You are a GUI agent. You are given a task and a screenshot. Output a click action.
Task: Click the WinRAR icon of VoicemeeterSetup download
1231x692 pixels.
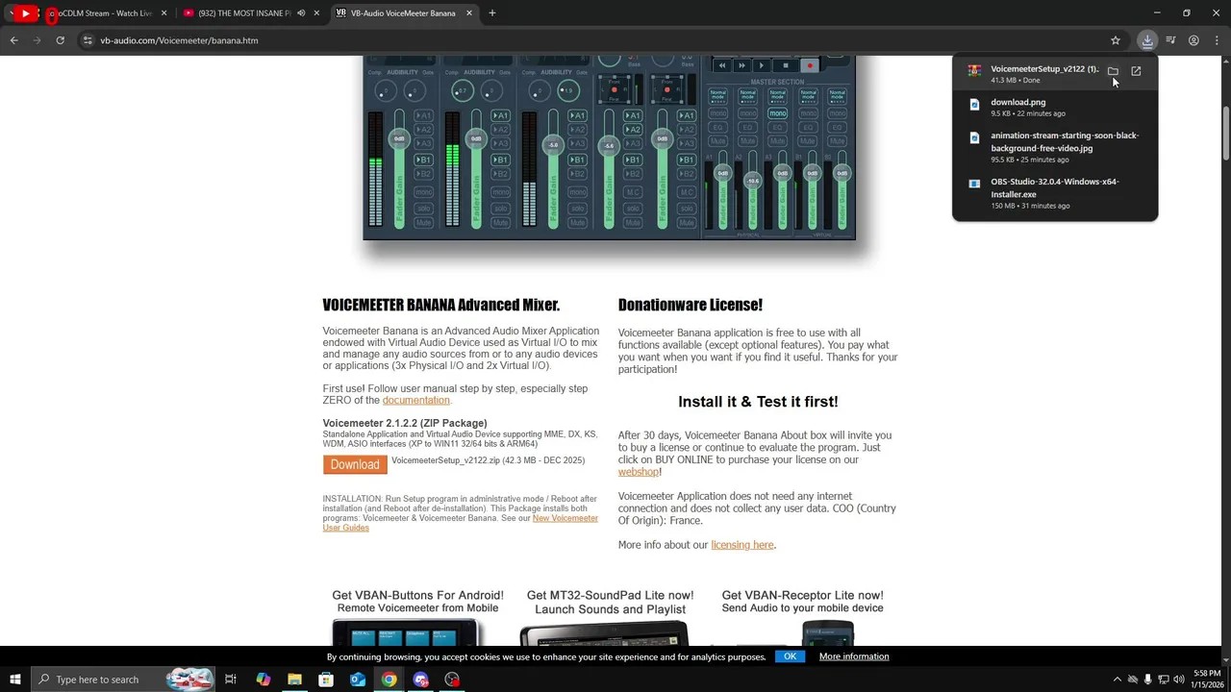[974, 71]
